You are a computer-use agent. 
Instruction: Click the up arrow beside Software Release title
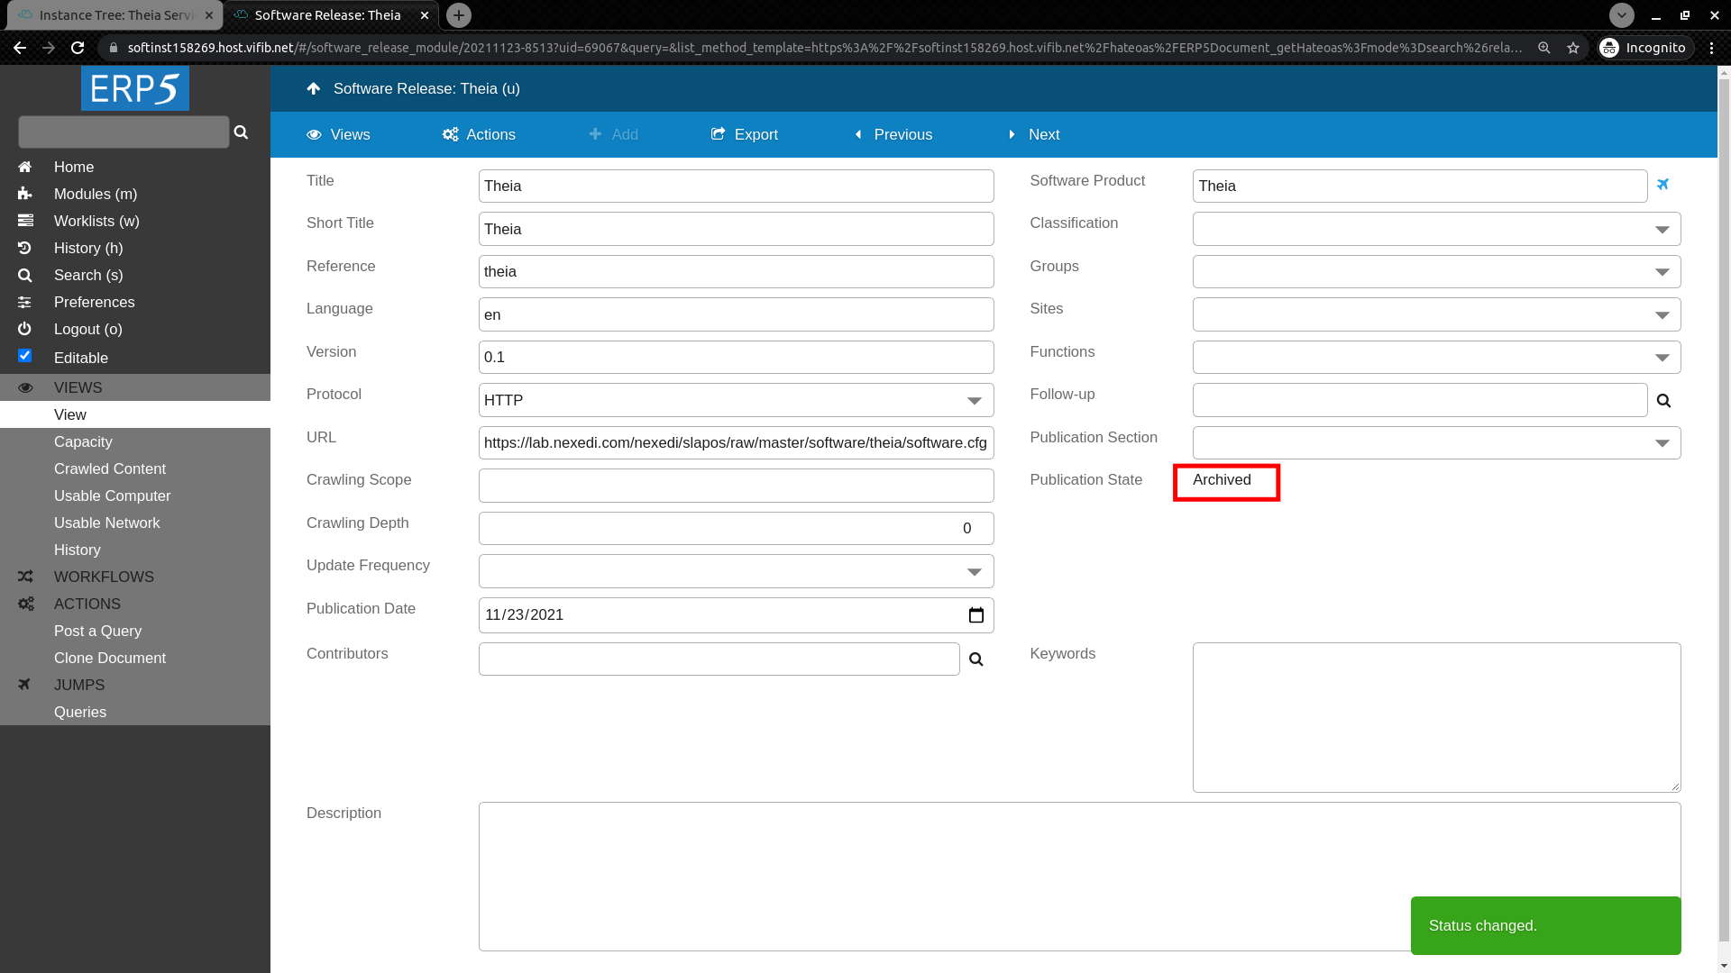tap(314, 88)
